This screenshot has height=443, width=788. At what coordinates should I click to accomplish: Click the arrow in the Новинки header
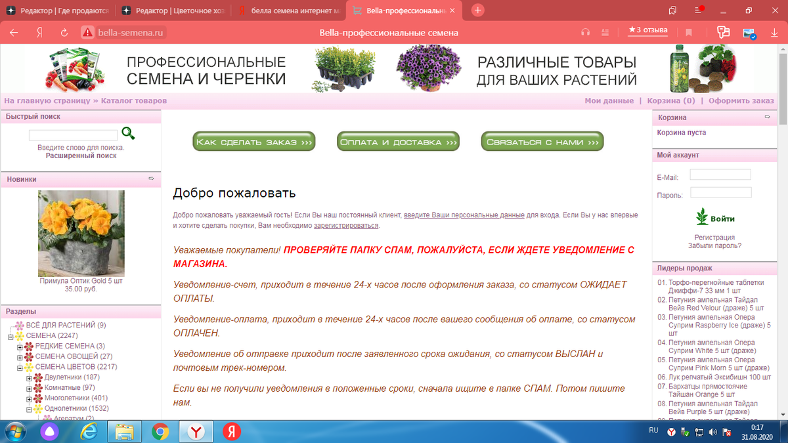coord(151,179)
